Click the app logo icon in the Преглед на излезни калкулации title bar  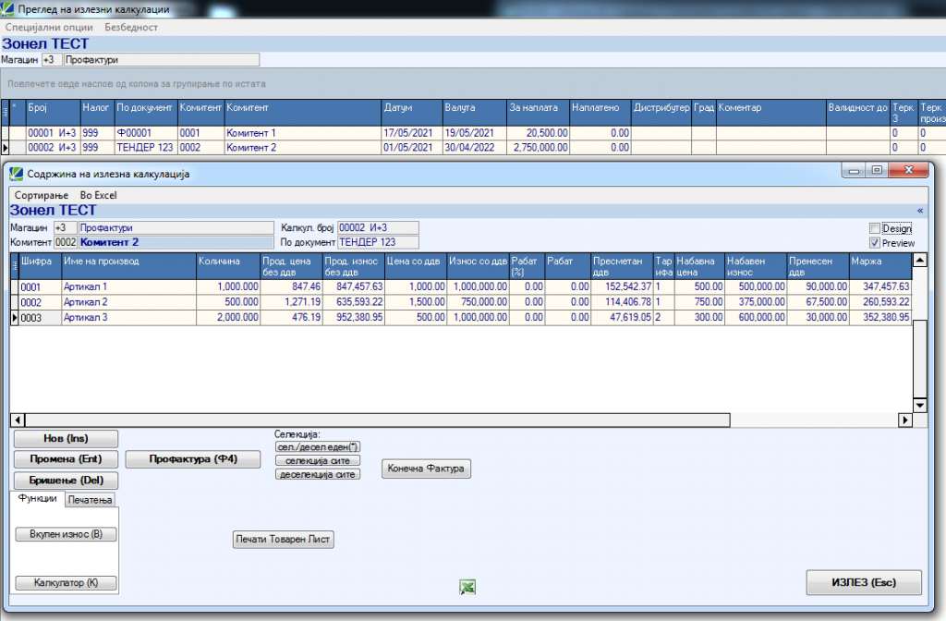[x=7, y=9]
